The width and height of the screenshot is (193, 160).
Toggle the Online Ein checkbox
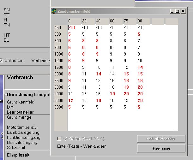[x=1, y=60]
